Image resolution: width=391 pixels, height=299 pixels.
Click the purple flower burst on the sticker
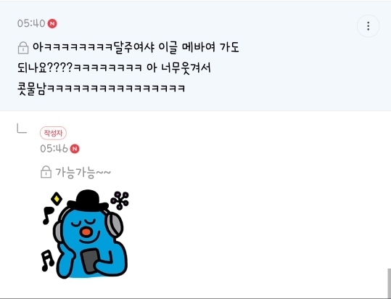pos(120,200)
